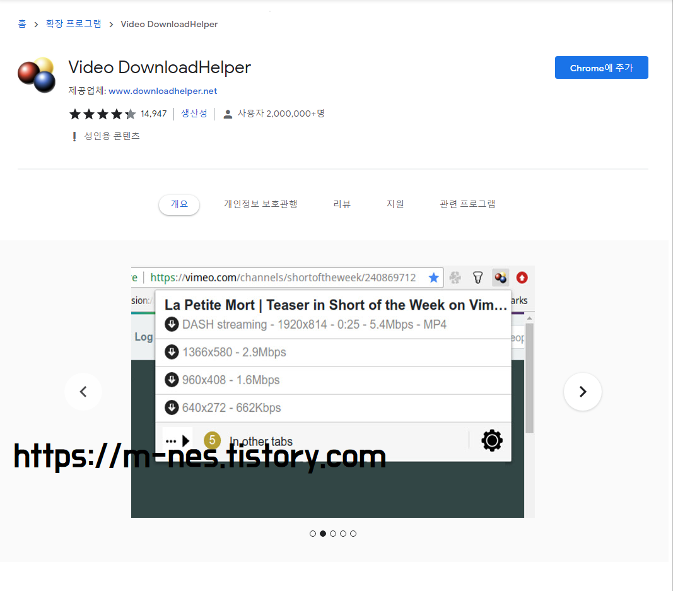Click the DownloadHelper toolbar icon in the screenshot
This screenshot has height=591, width=673.
click(500, 278)
